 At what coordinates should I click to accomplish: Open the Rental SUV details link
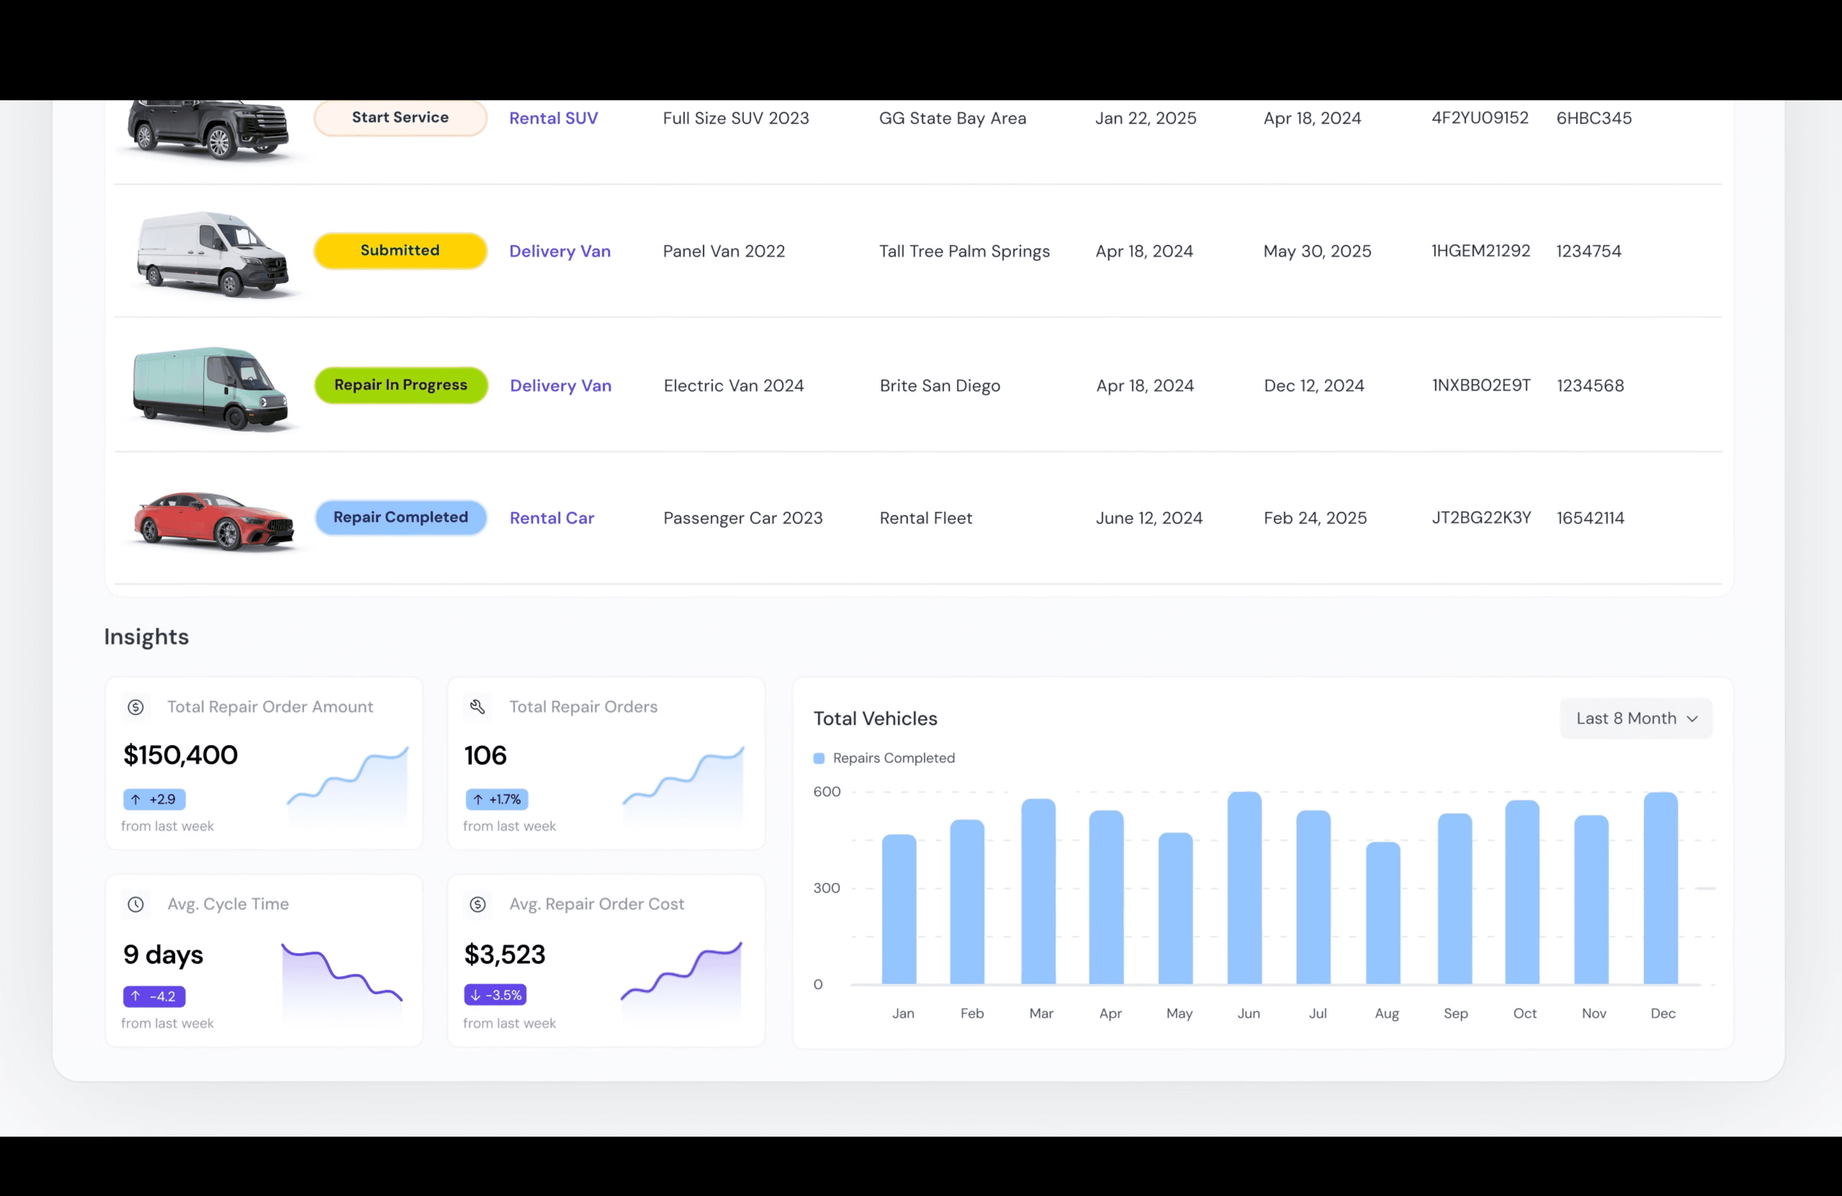click(x=553, y=118)
